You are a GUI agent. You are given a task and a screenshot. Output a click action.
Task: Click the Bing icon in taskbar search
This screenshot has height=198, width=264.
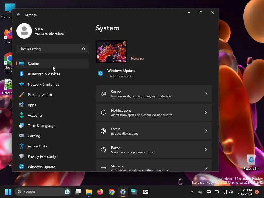coord(67,192)
